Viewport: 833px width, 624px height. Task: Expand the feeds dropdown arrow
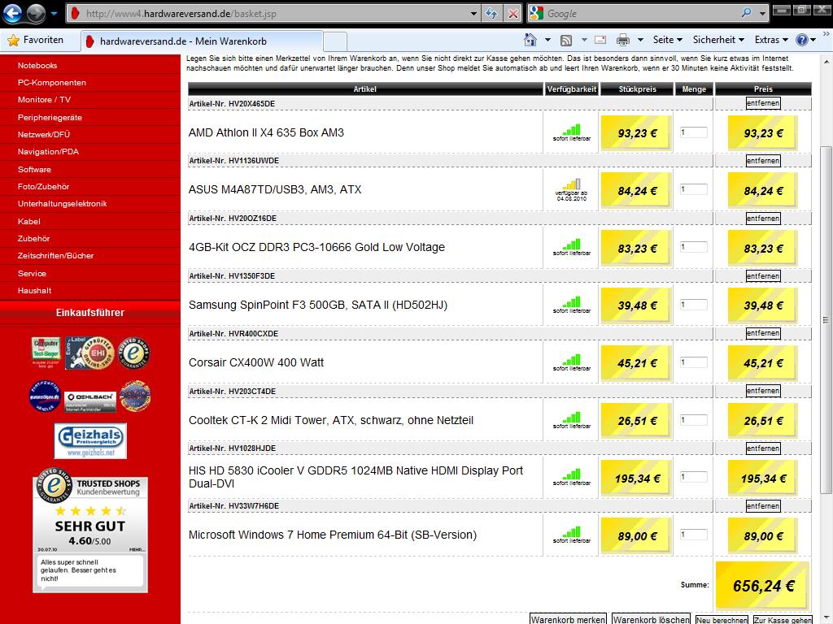pos(584,40)
